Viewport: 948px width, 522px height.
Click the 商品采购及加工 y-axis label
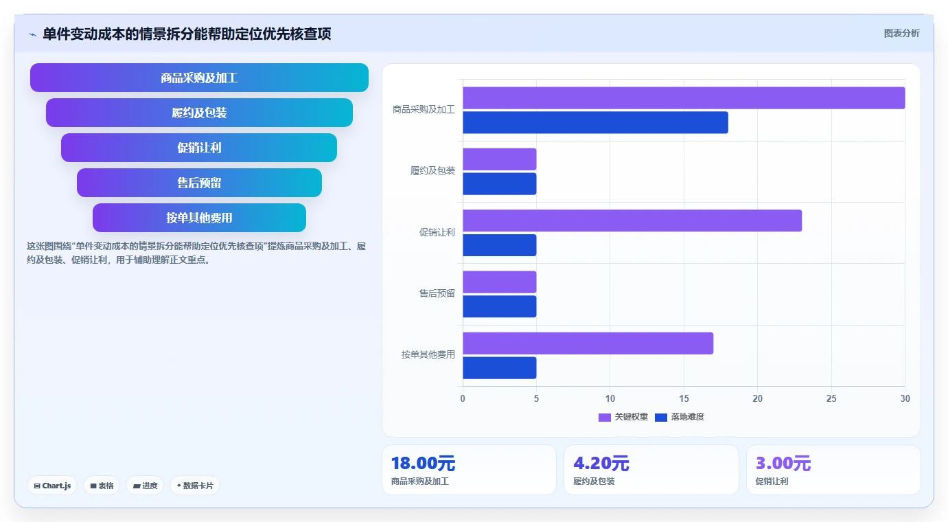(x=424, y=109)
